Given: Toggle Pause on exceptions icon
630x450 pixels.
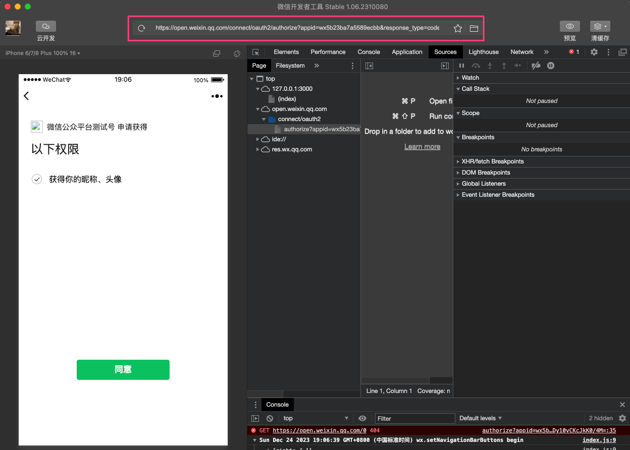Looking at the screenshot, I should 551,65.
